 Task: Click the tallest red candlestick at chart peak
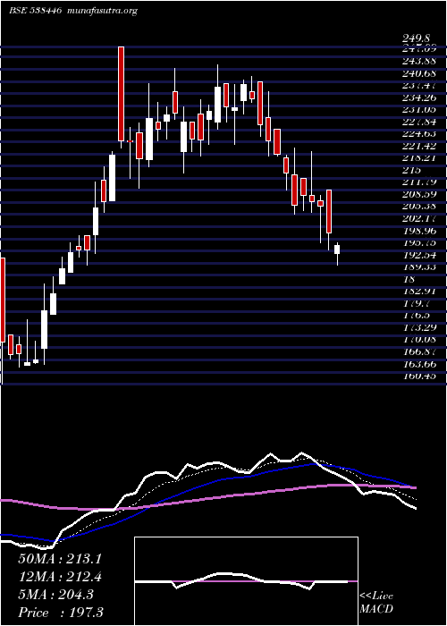[x=121, y=94]
